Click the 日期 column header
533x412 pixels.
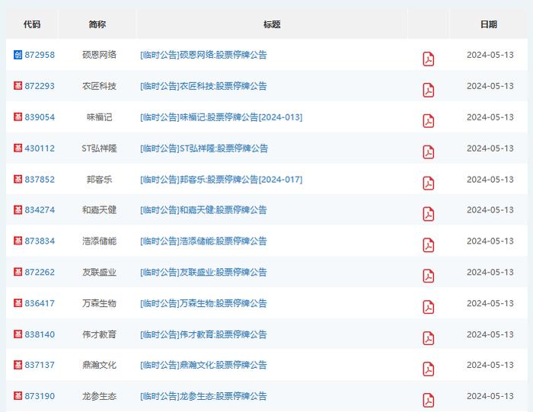click(x=489, y=24)
